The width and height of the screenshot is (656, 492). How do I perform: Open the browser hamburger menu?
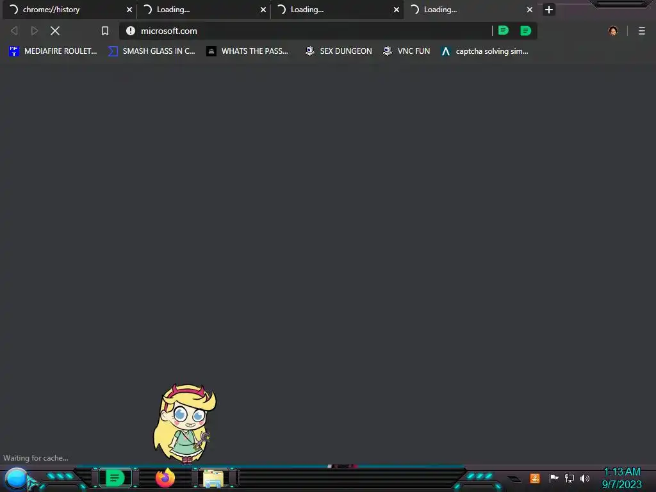click(642, 31)
